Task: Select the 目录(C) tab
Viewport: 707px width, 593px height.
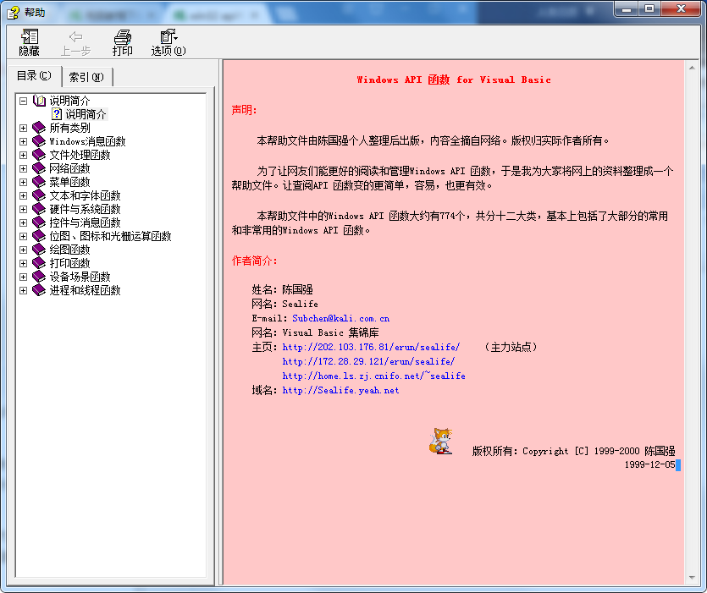Action: pyautogui.click(x=32, y=75)
